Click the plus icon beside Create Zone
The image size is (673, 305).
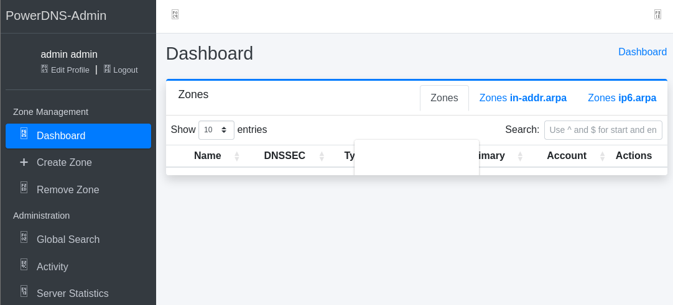(x=24, y=162)
